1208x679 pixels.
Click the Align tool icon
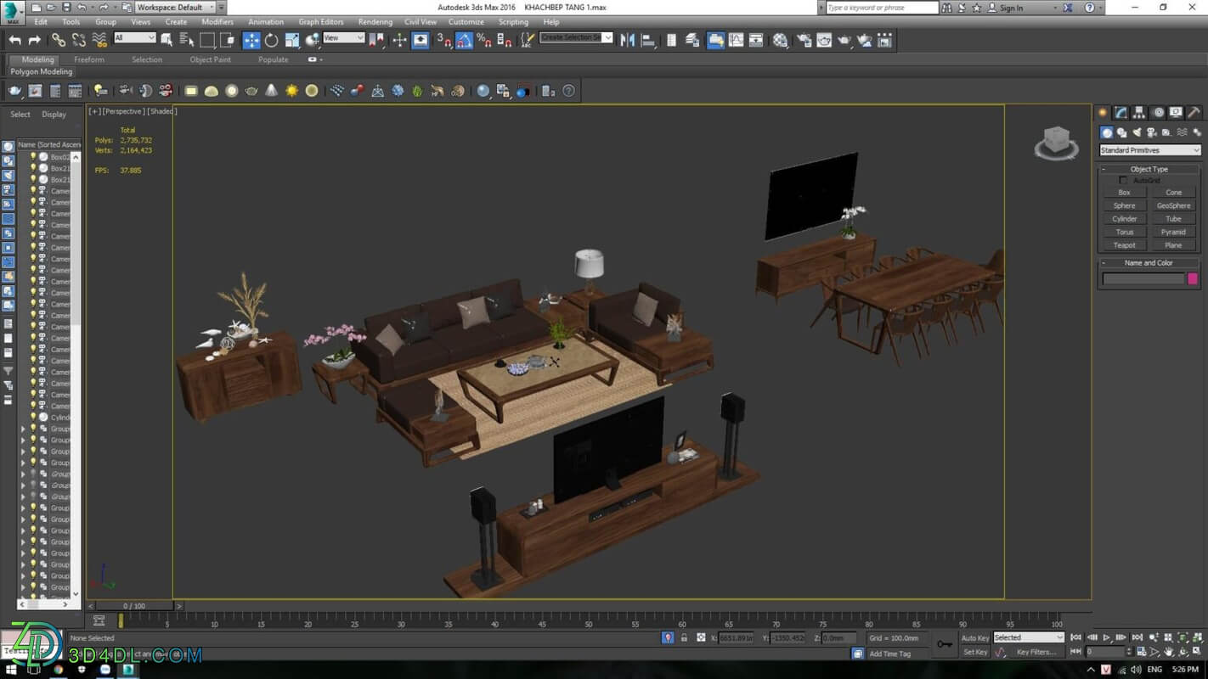click(648, 40)
